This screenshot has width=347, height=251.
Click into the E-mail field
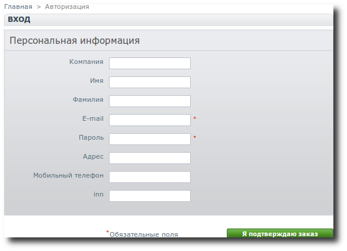point(150,120)
